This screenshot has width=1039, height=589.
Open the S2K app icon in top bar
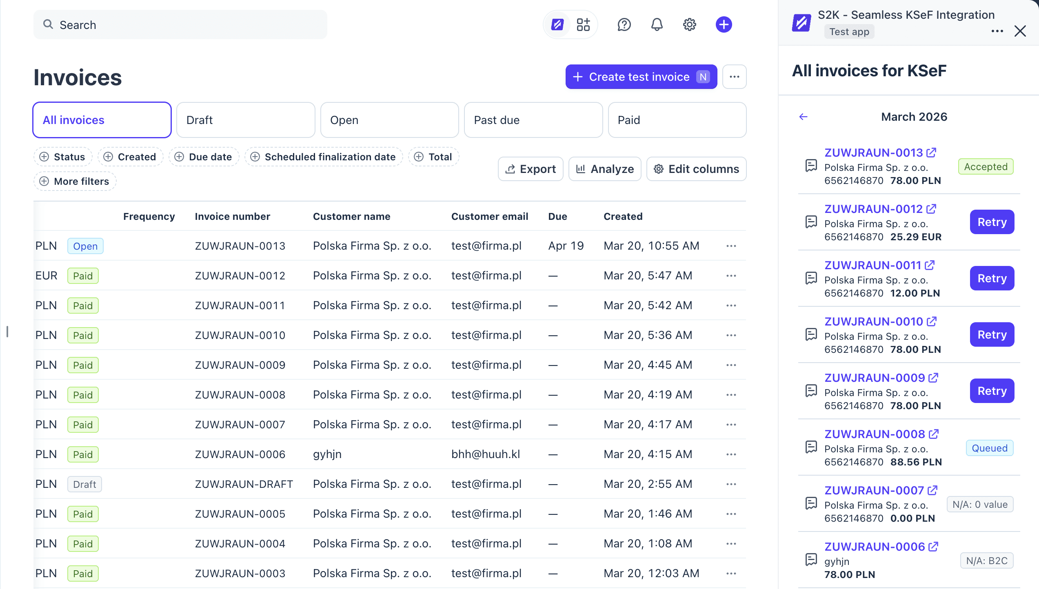557,24
